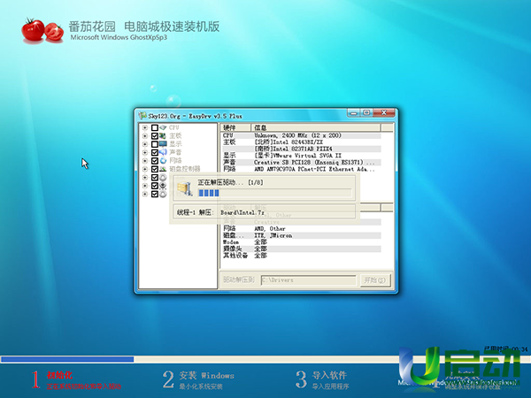Select the 摄像头 全部 row
This screenshot has width=531, height=398.
[302, 249]
